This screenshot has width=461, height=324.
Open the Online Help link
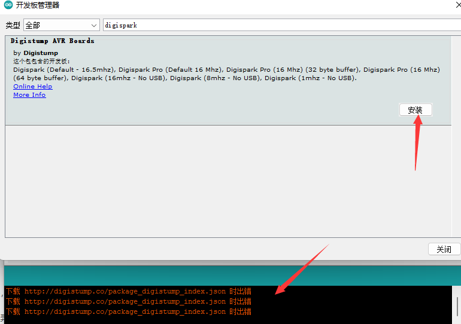(33, 87)
